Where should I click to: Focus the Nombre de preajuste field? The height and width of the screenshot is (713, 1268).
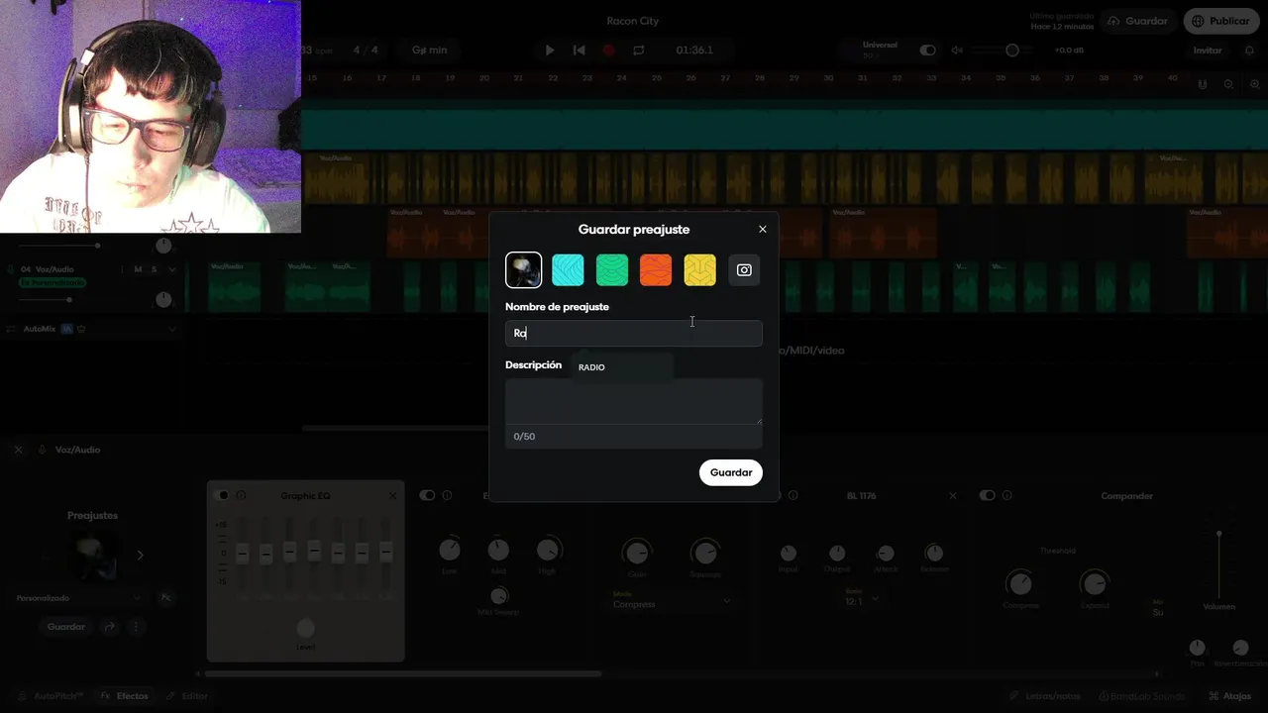coord(634,333)
